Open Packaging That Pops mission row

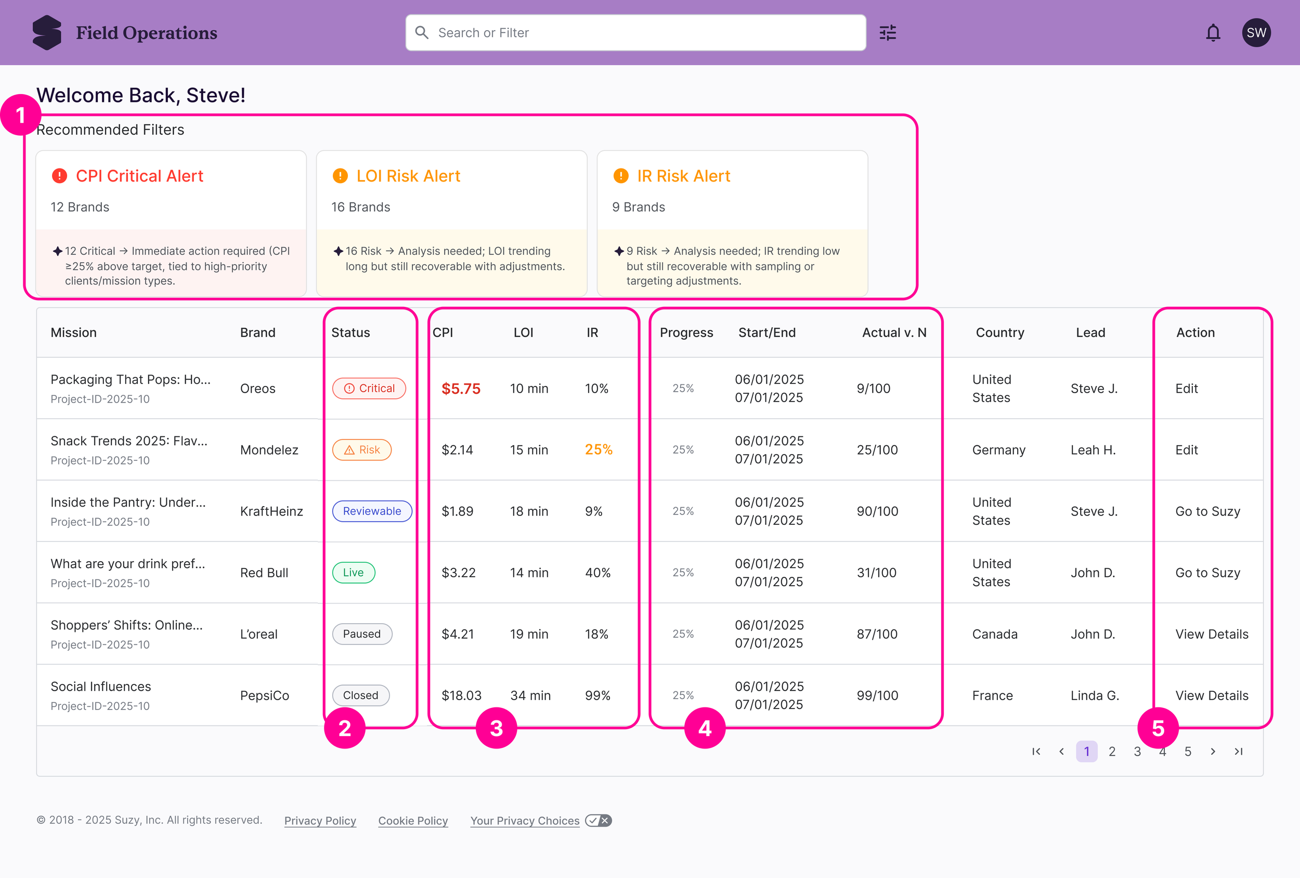click(x=650, y=389)
